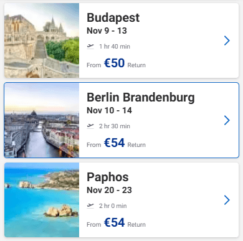Select the Paphos coastline photo

click(x=42, y=200)
